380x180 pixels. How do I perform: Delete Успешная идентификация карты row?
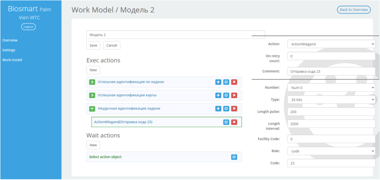pos(234,95)
